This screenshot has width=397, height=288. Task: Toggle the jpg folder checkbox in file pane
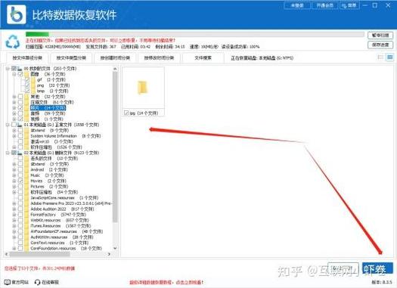pyautogui.click(x=126, y=113)
